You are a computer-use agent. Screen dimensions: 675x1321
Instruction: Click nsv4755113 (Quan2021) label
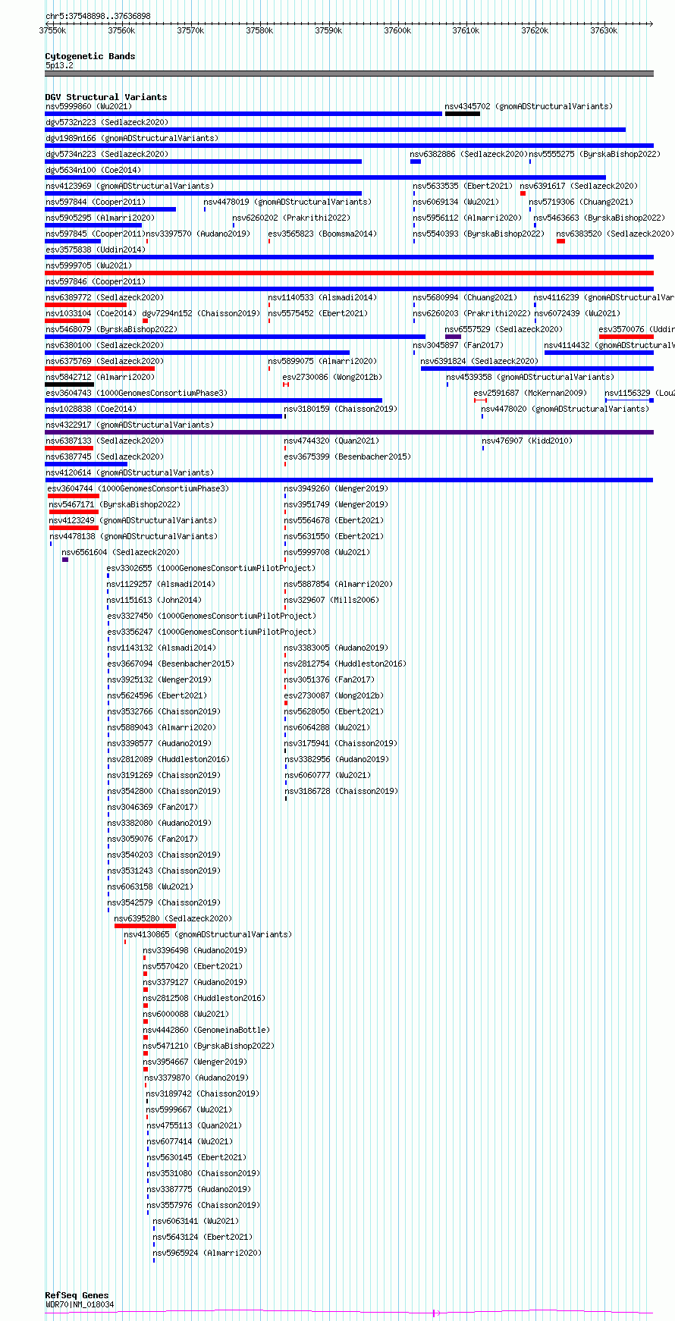[x=194, y=1126]
